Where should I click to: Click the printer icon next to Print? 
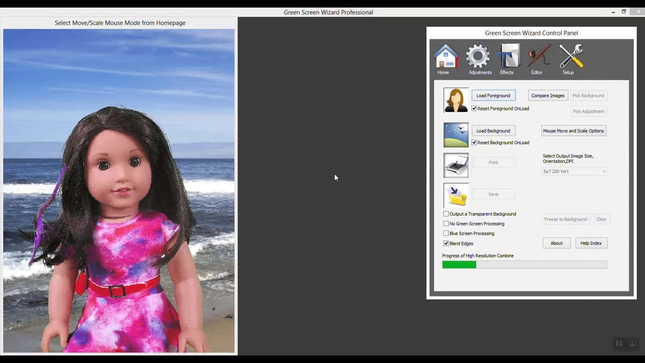point(456,165)
